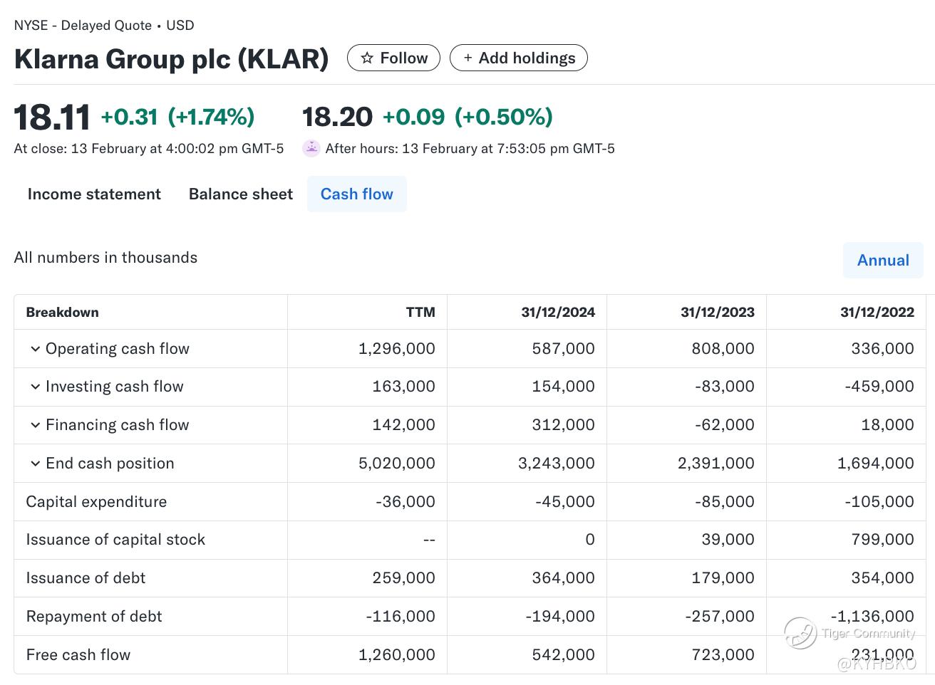Click the TTM column header
The width and height of the screenshot is (935, 685).
point(420,313)
